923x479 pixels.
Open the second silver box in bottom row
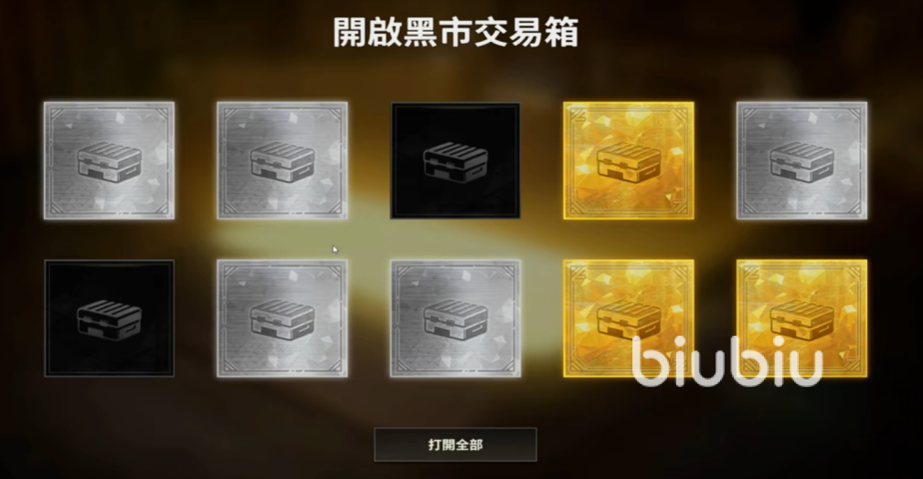pos(455,318)
